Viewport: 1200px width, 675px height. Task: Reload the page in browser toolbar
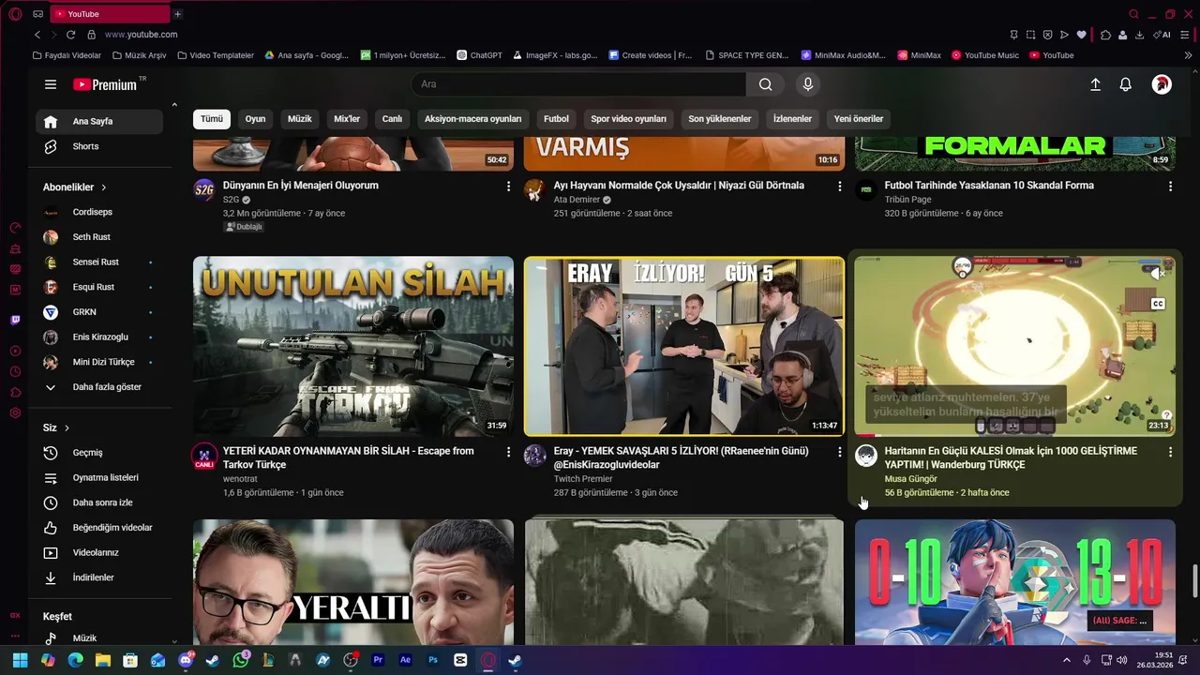pos(70,35)
